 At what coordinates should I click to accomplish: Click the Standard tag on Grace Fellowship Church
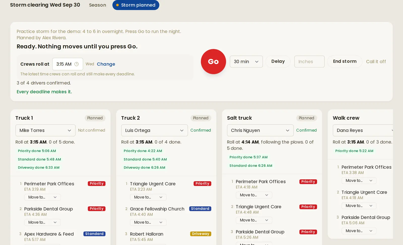click(x=200, y=209)
